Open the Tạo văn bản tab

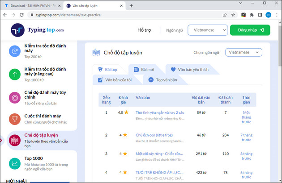pyautogui.click(x=162, y=80)
